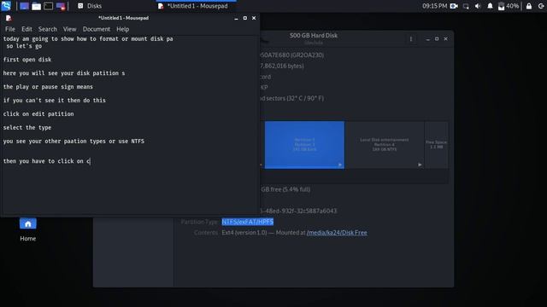Select the highlighted blue Partition 3 block
The image size is (547, 307).
pyautogui.click(x=304, y=145)
